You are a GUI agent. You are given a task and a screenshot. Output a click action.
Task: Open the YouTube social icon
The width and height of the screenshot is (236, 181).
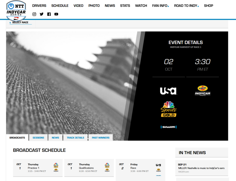pos(56,14)
